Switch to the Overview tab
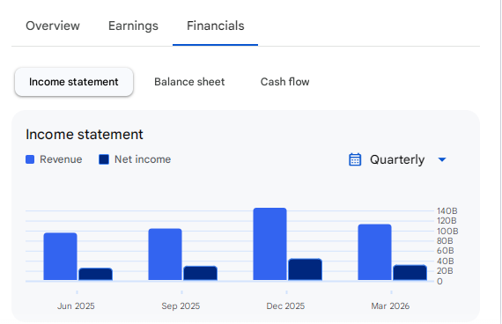Image resolution: width=502 pixels, height=324 pixels. click(x=53, y=26)
